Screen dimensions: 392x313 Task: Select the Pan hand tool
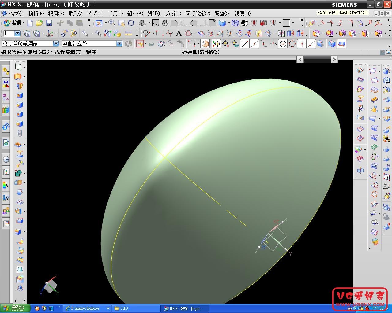(x=122, y=23)
